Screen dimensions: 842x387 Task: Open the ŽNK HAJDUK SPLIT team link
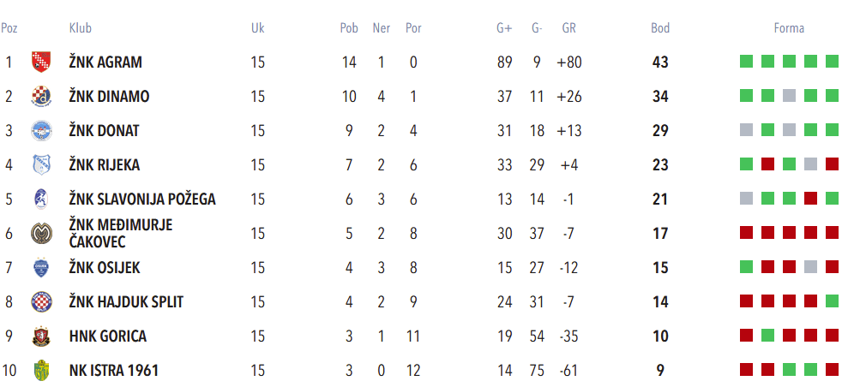[x=126, y=301]
